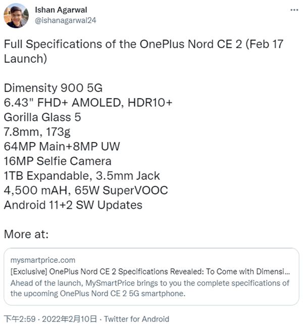
Task: Select the '16MP Selfie Camera' text
Action: [x=58, y=161]
